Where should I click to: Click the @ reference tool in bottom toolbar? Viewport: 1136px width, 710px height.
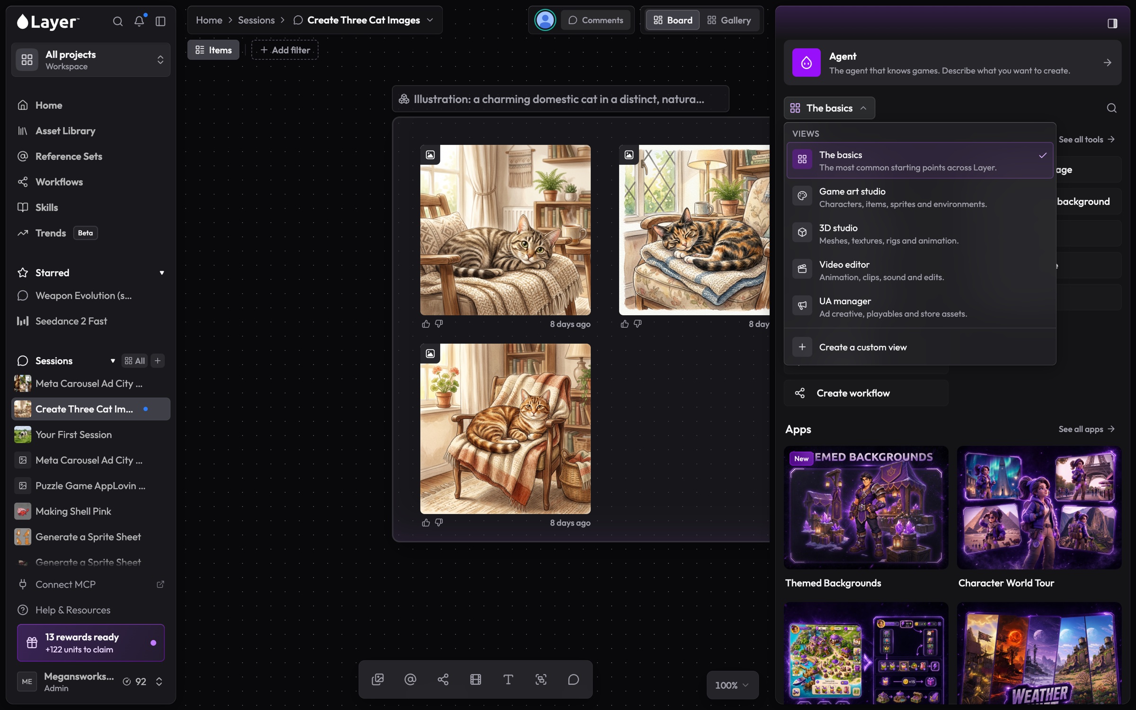[410, 680]
